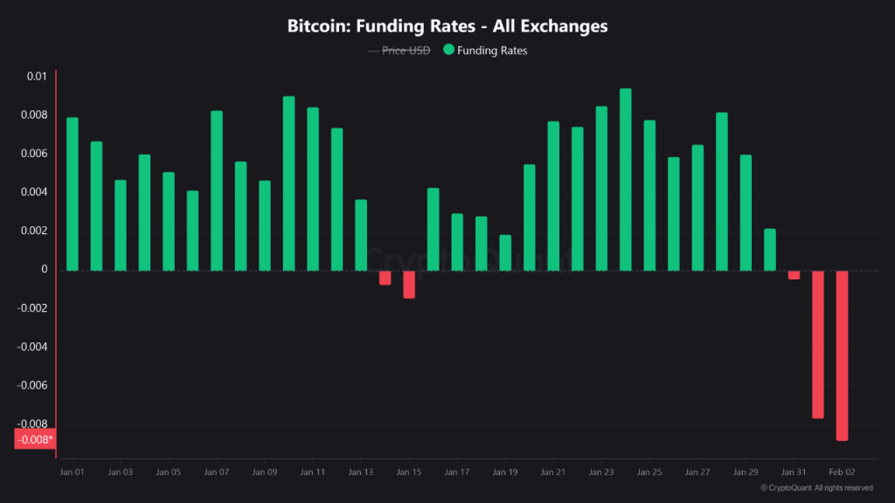
Task: Click the 0.01 y-axis label
Action: (x=36, y=77)
